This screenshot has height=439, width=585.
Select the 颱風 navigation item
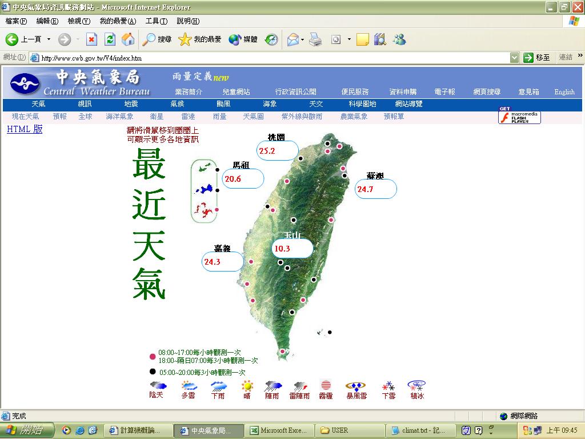[x=223, y=104]
